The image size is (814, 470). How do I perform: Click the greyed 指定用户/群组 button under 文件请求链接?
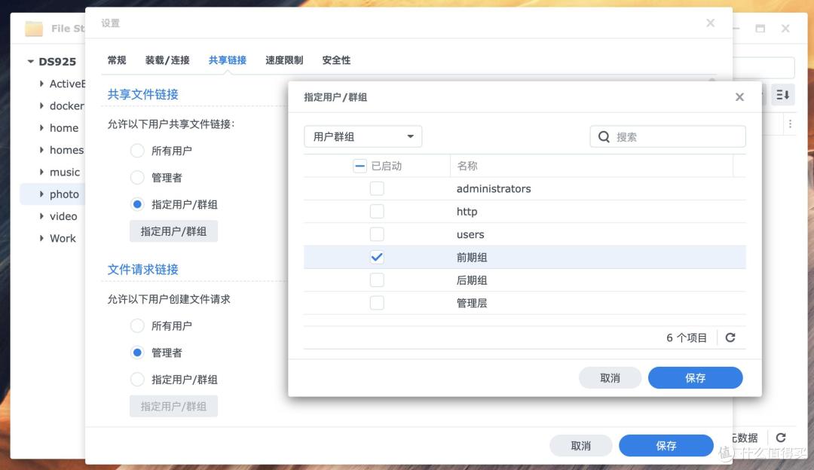point(173,406)
